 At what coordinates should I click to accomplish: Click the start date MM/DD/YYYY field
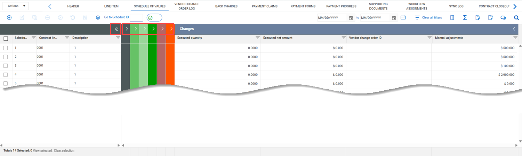332,18
